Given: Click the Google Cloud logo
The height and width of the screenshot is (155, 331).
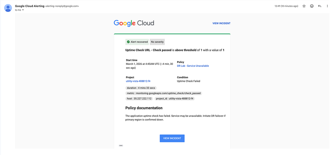Looking at the screenshot, I should (x=134, y=23).
